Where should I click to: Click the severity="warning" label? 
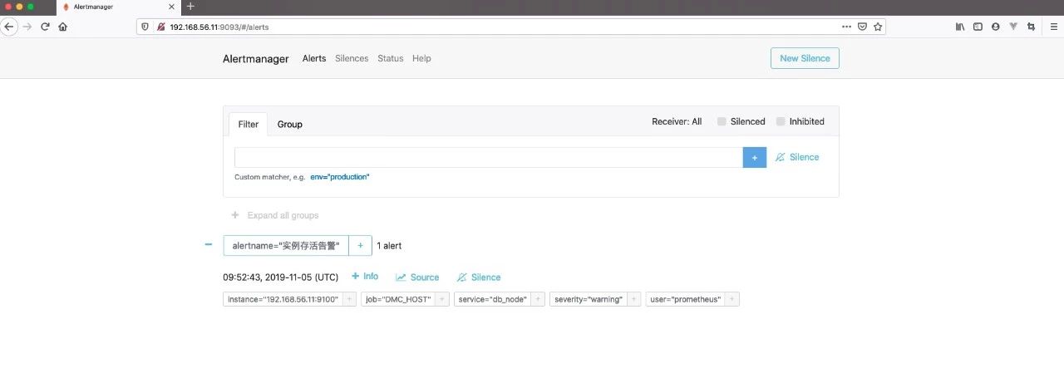point(589,299)
